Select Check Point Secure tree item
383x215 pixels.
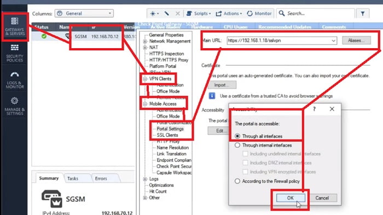pos(174,166)
